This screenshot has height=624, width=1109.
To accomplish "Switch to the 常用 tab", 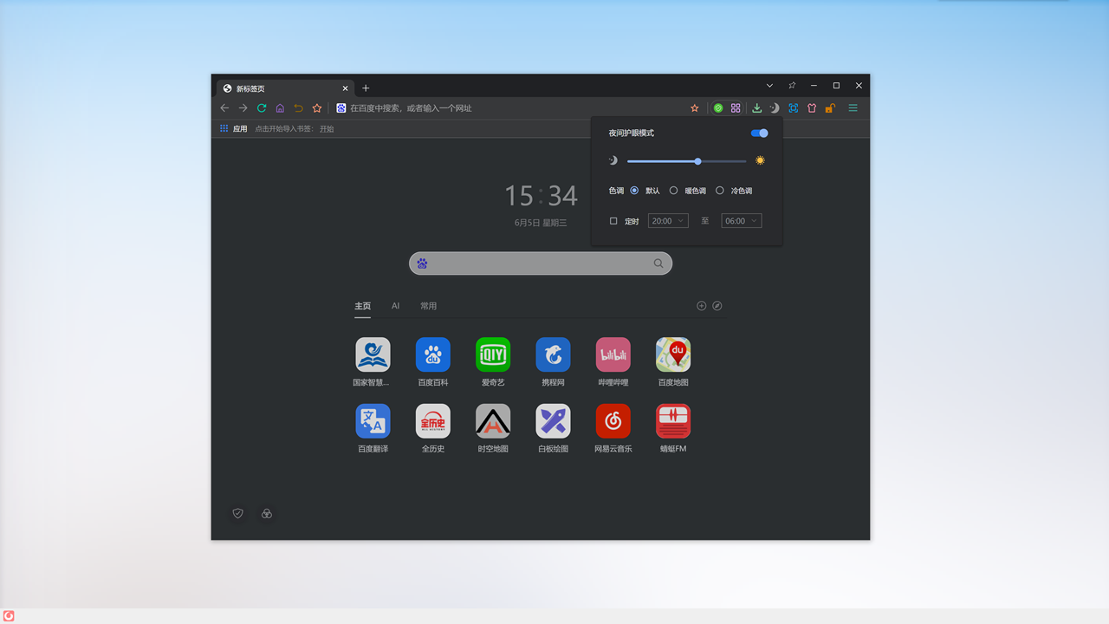I will [428, 306].
